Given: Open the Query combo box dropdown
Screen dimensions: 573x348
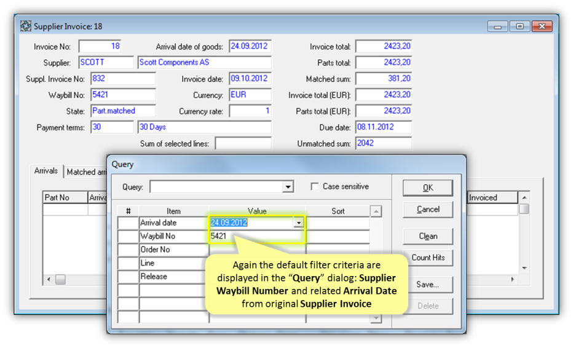Looking at the screenshot, I should [x=288, y=187].
